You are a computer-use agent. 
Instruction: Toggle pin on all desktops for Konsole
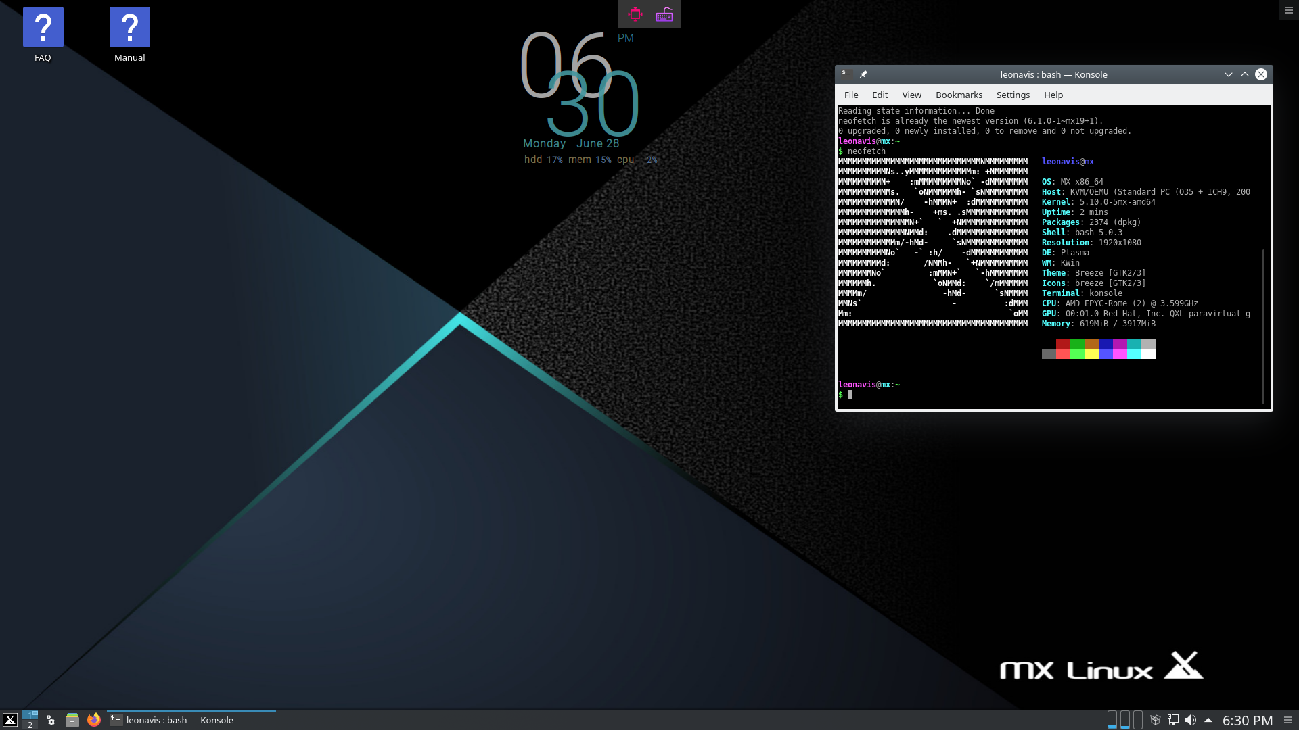coord(863,74)
